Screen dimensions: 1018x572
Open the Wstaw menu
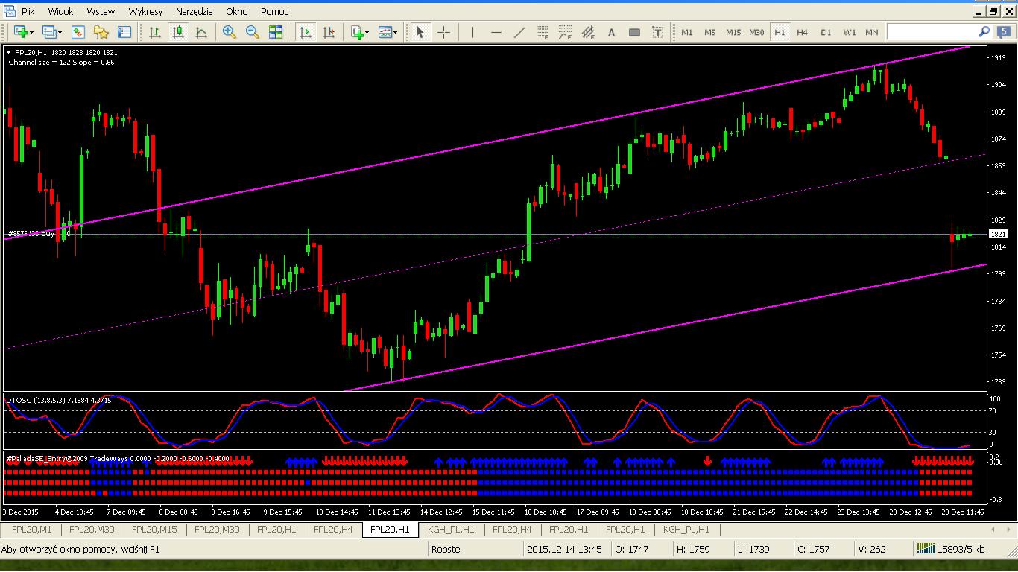tap(101, 11)
